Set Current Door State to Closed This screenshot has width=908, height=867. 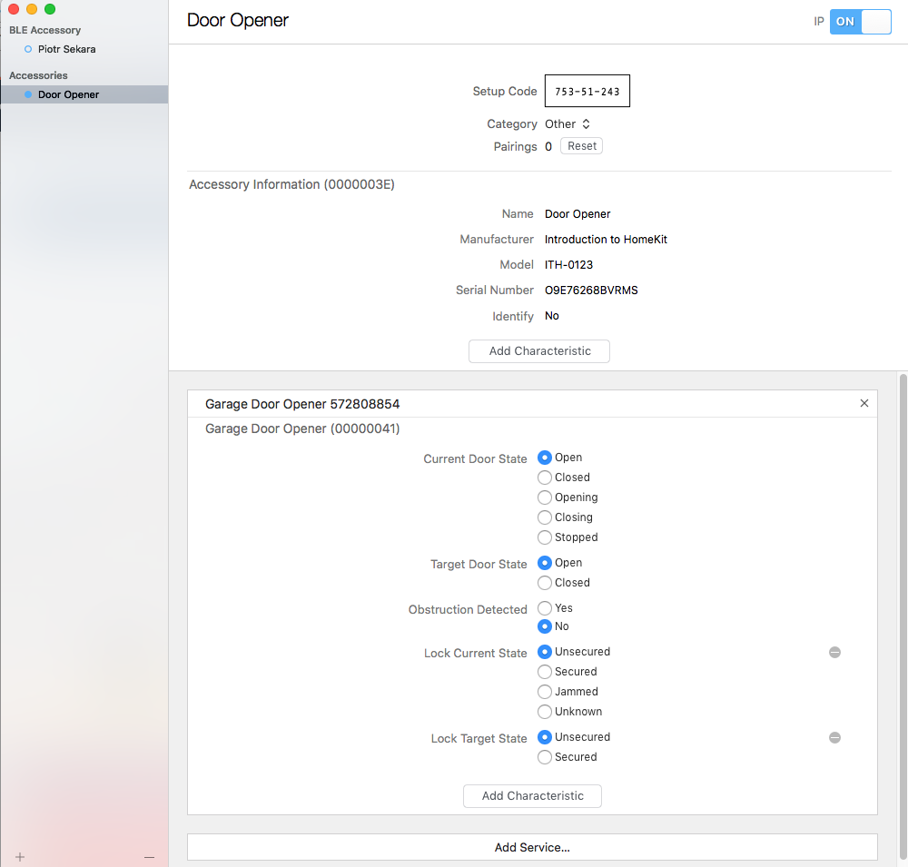[x=545, y=478]
